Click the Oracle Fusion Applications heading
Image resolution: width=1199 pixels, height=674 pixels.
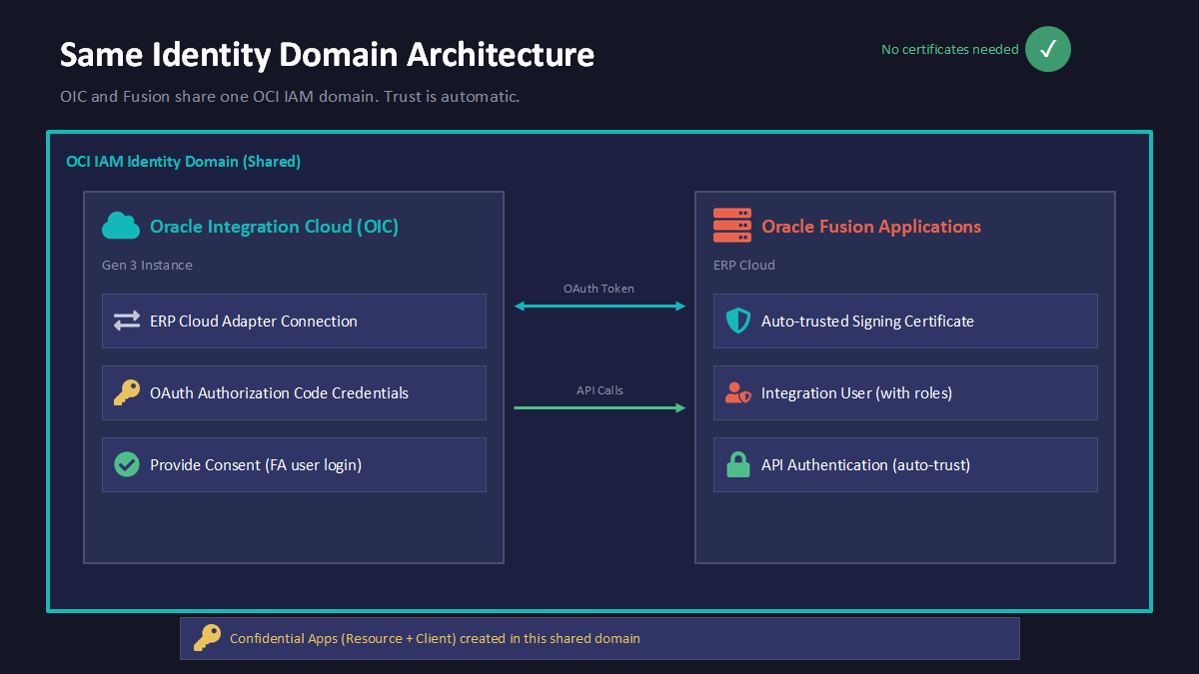coord(871,227)
